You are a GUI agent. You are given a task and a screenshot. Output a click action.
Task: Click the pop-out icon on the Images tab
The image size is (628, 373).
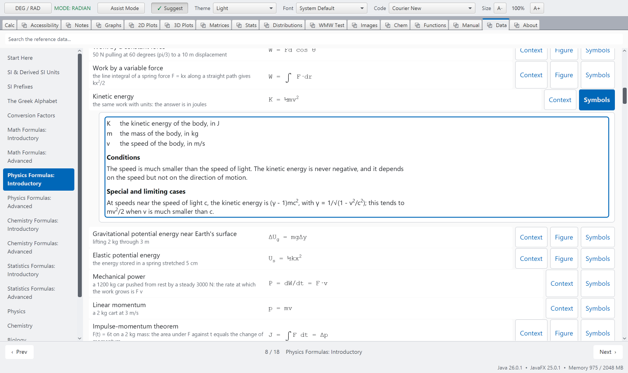point(355,25)
